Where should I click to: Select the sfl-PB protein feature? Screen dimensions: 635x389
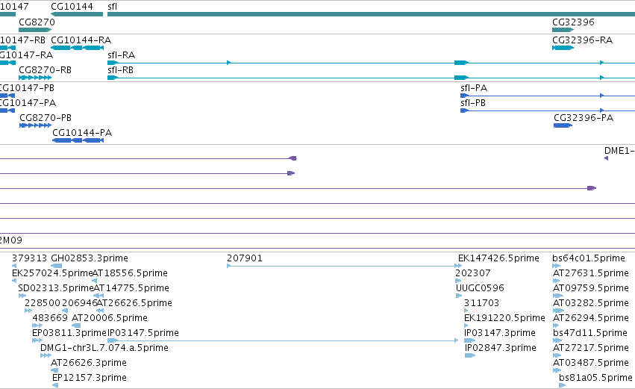click(x=465, y=111)
